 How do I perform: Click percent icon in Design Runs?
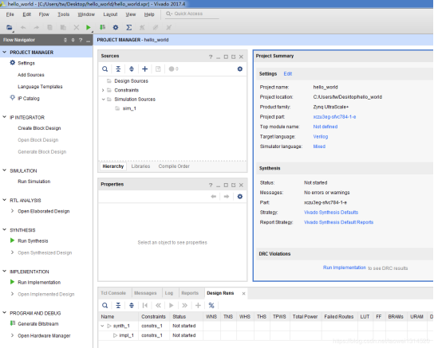pos(211,305)
